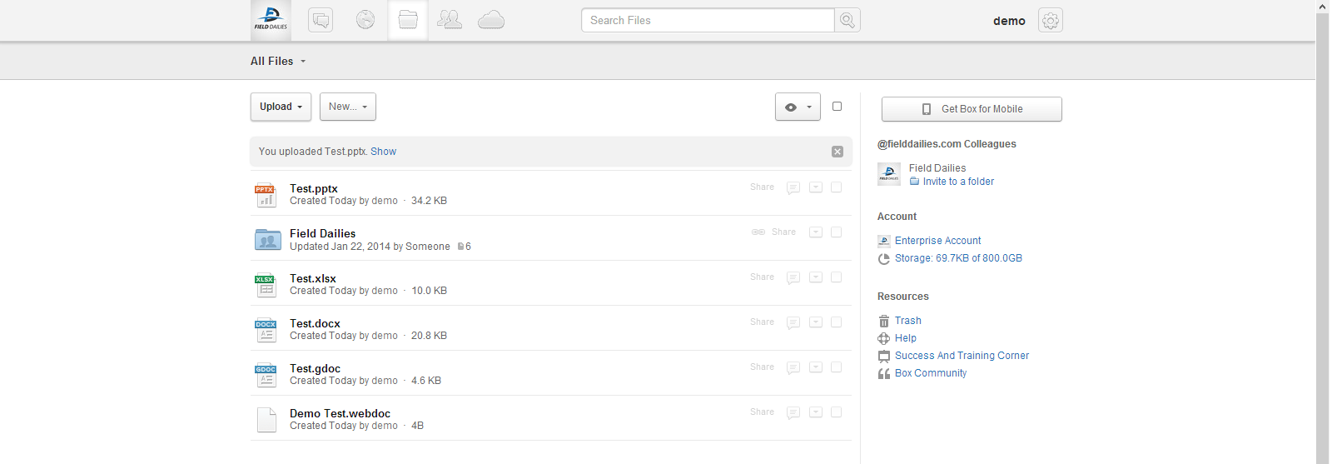This screenshot has width=1332, height=464.
Task: Share the Test.xlsx file
Action: (762, 277)
